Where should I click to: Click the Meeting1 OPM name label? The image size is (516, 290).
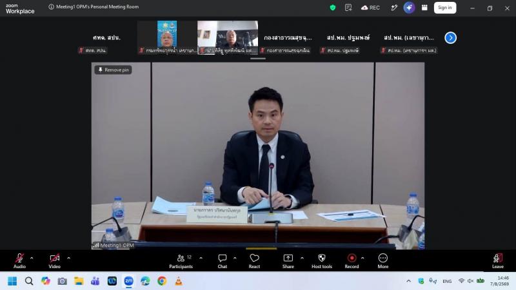[114, 246]
